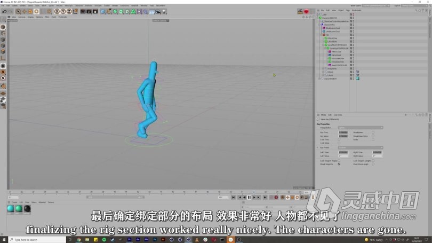The height and width of the screenshot is (243, 432).
Task: Select the black material swatch
Action: pyautogui.click(x=27, y=209)
